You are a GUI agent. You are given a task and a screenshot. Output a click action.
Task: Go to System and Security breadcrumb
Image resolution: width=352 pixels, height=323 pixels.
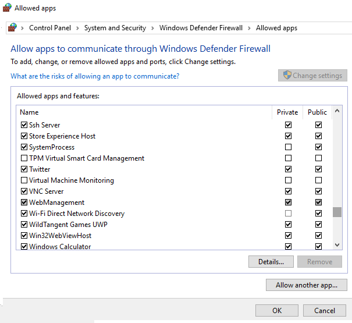(115, 28)
